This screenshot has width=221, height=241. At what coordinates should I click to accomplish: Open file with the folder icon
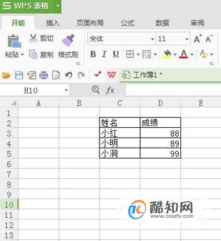(6, 75)
